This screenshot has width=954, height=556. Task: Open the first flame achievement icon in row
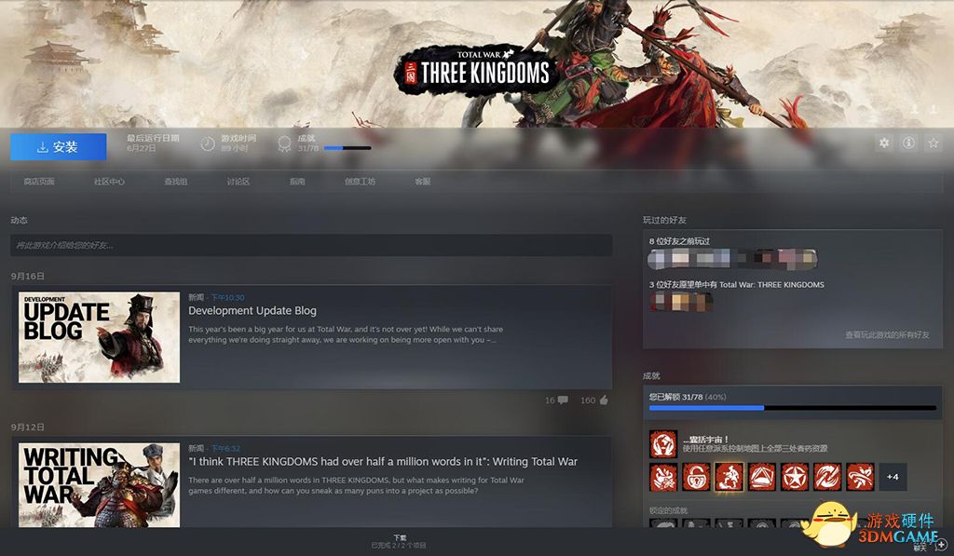tap(663, 477)
